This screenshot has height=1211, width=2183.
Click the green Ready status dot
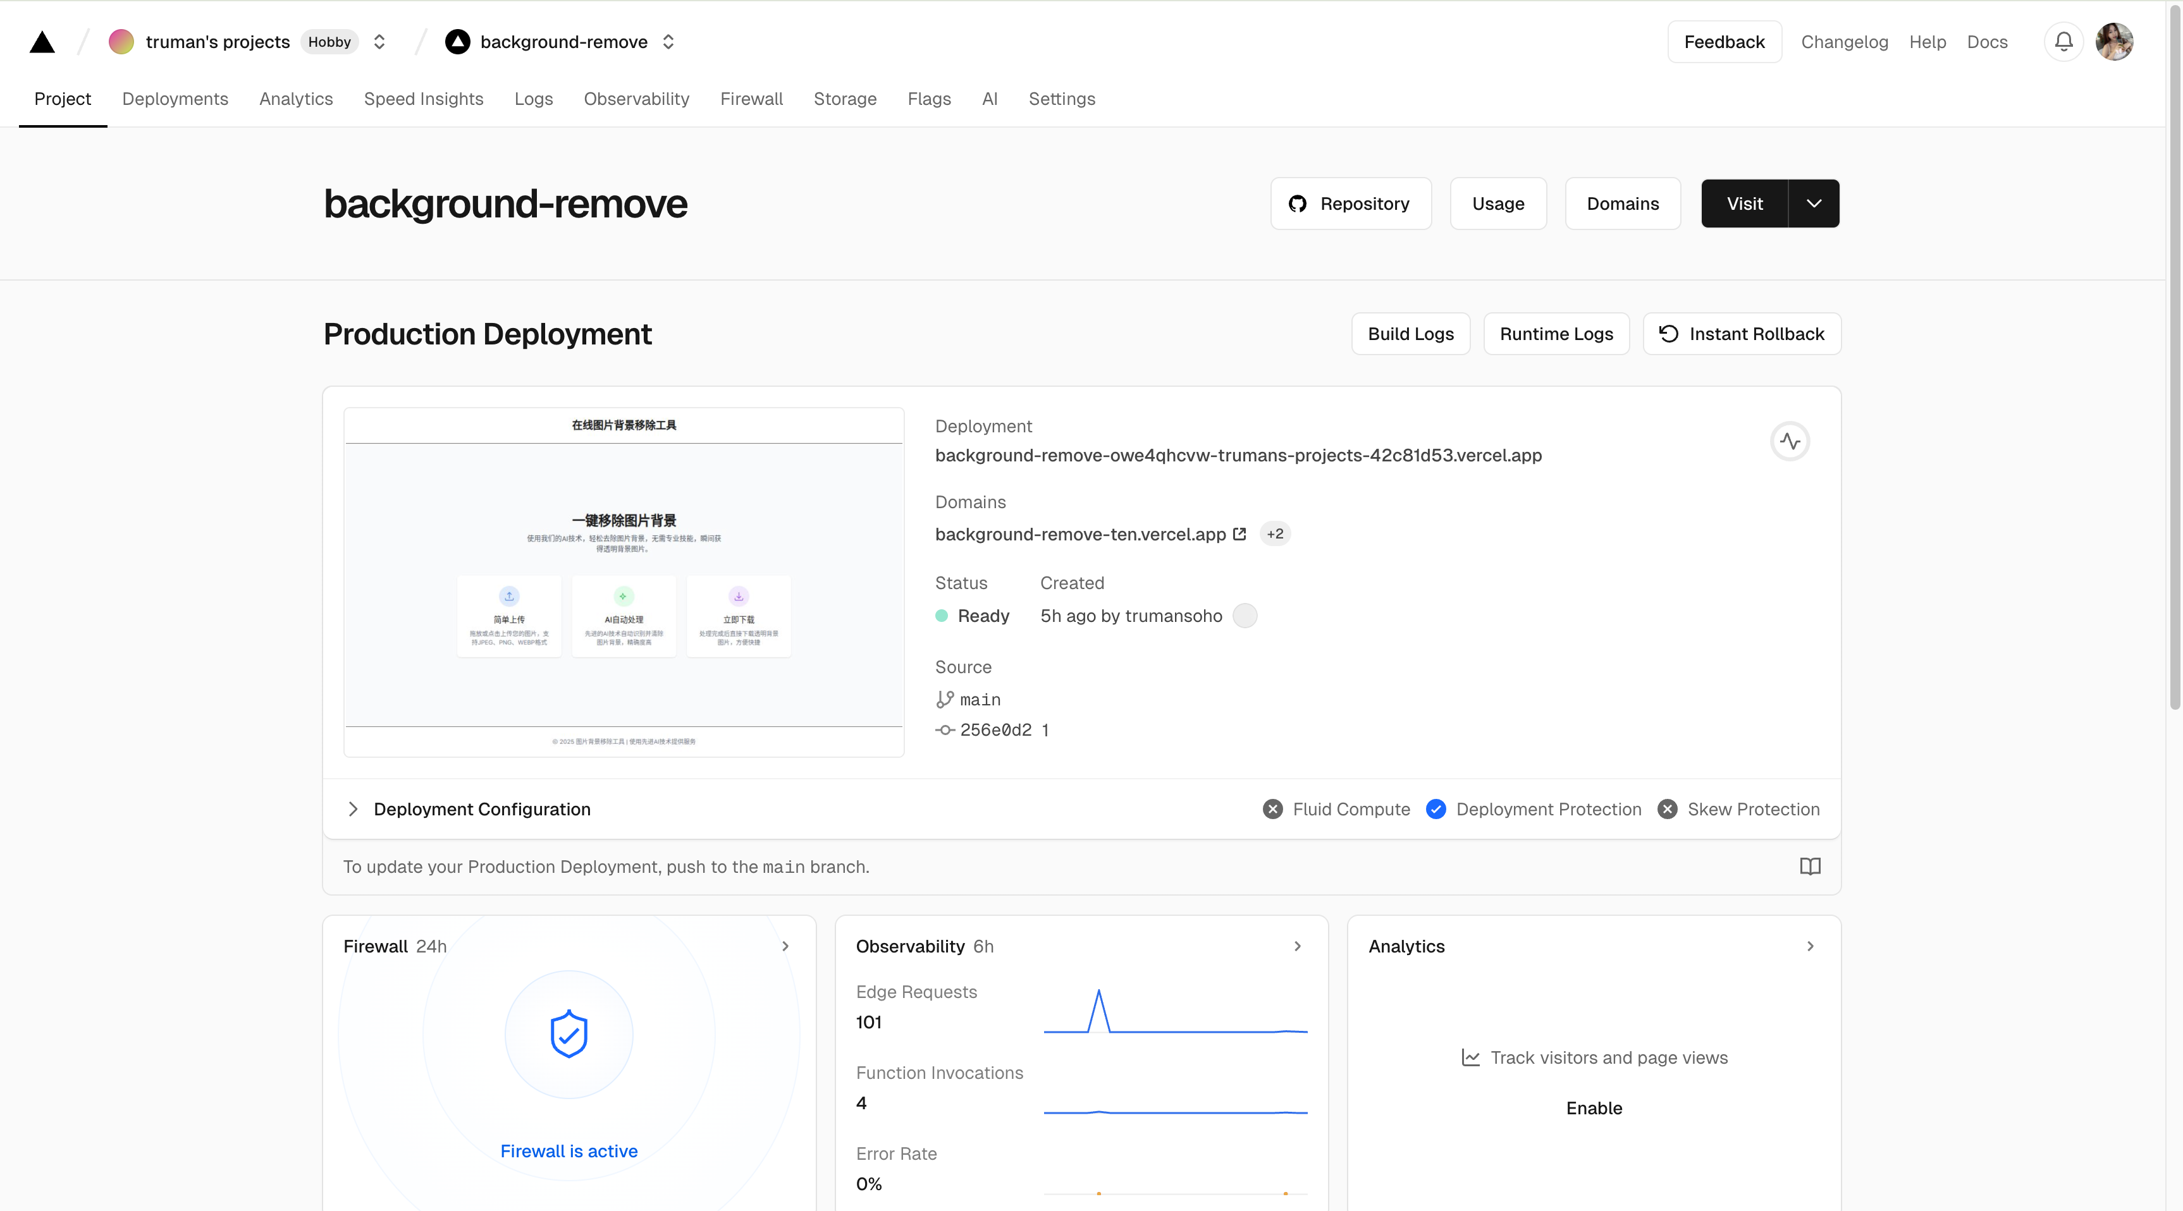click(942, 616)
